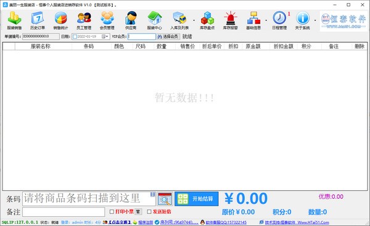The image size is (370, 226).
Task: Open 日程管理 clock icon
Action: [x=279, y=20]
